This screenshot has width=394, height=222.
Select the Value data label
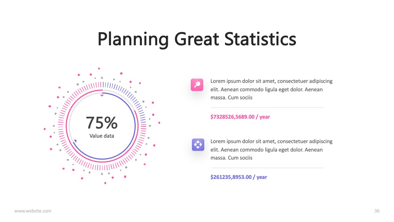102,136
